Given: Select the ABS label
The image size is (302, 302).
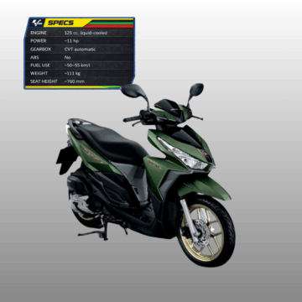Looking at the screenshot, I should (x=34, y=57).
